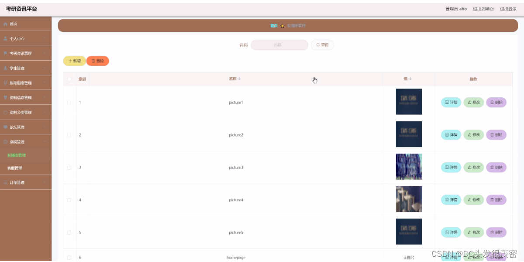
Task: Open 详情 for the picture1 row
Action: [x=451, y=102]
